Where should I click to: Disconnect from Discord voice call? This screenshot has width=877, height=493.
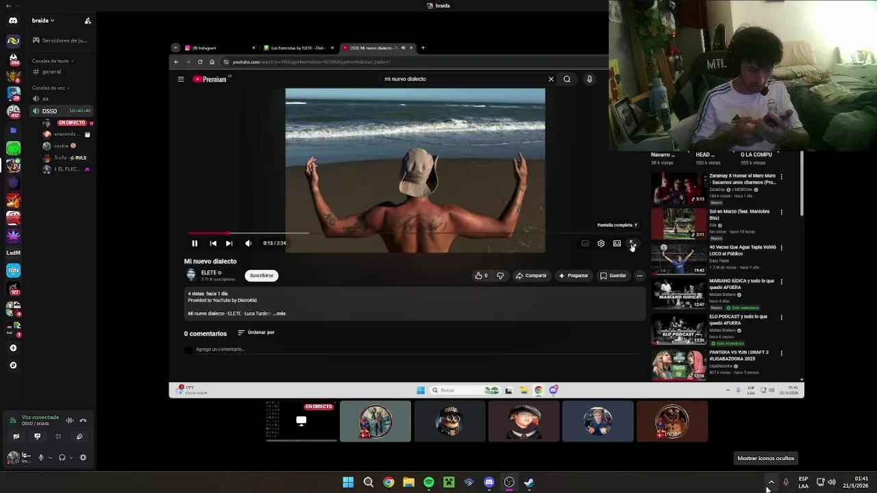click(83, 420)
